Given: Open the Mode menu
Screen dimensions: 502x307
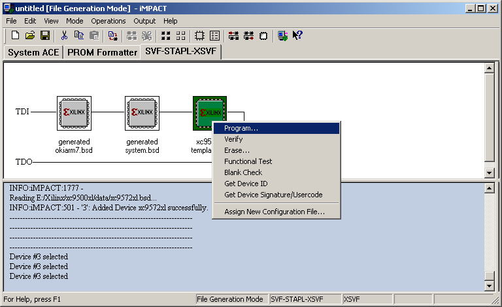Looking at the screenshot, I should pos(75,21).
